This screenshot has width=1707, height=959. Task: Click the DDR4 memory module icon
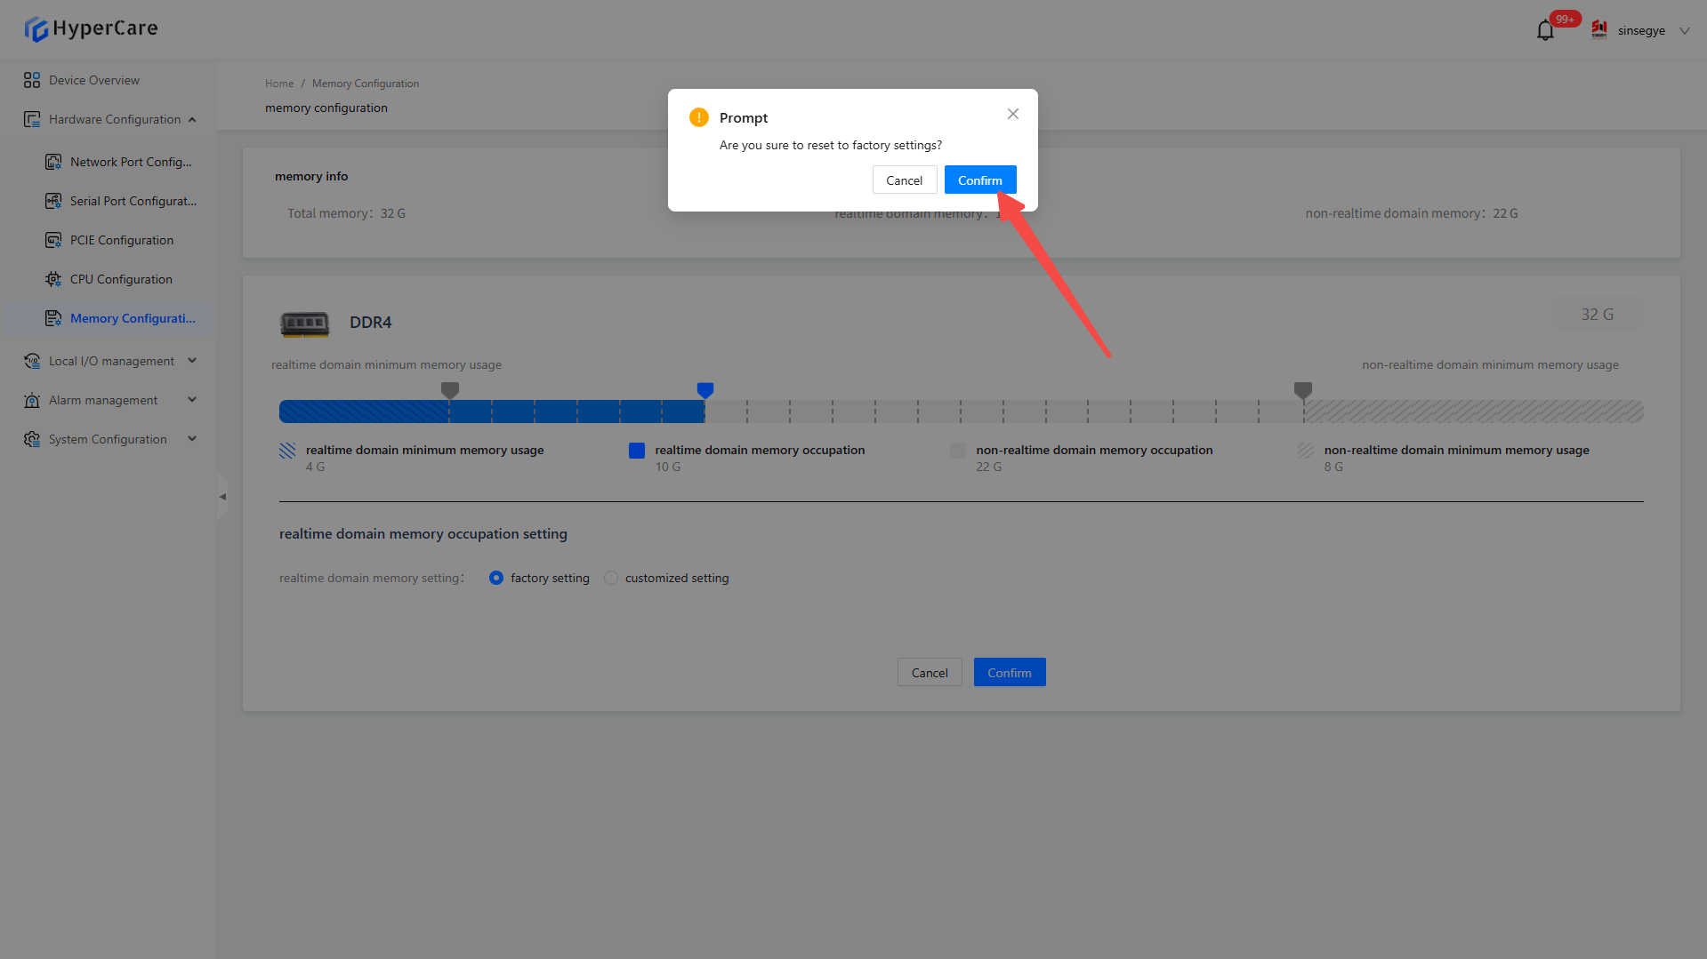pyautogui.click(x=305, y=324)
